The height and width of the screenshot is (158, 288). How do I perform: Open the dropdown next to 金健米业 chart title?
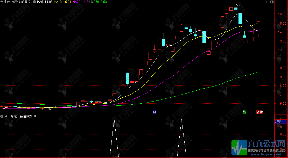pyautogui.click(x=34, y=2)
